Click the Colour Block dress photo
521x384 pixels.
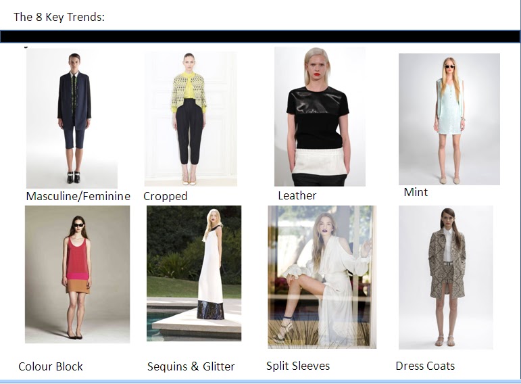(x=78, y=274)
